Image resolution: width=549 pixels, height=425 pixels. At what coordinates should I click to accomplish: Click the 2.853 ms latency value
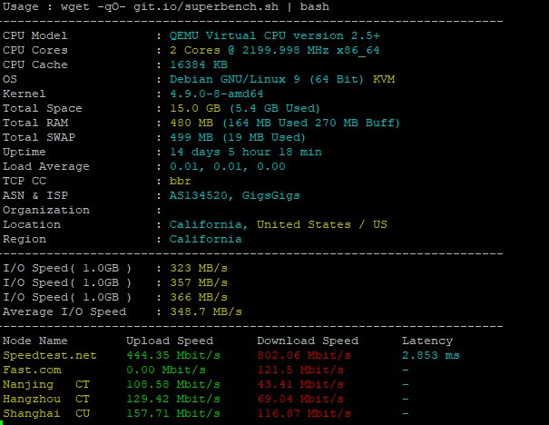pos(430,355)
